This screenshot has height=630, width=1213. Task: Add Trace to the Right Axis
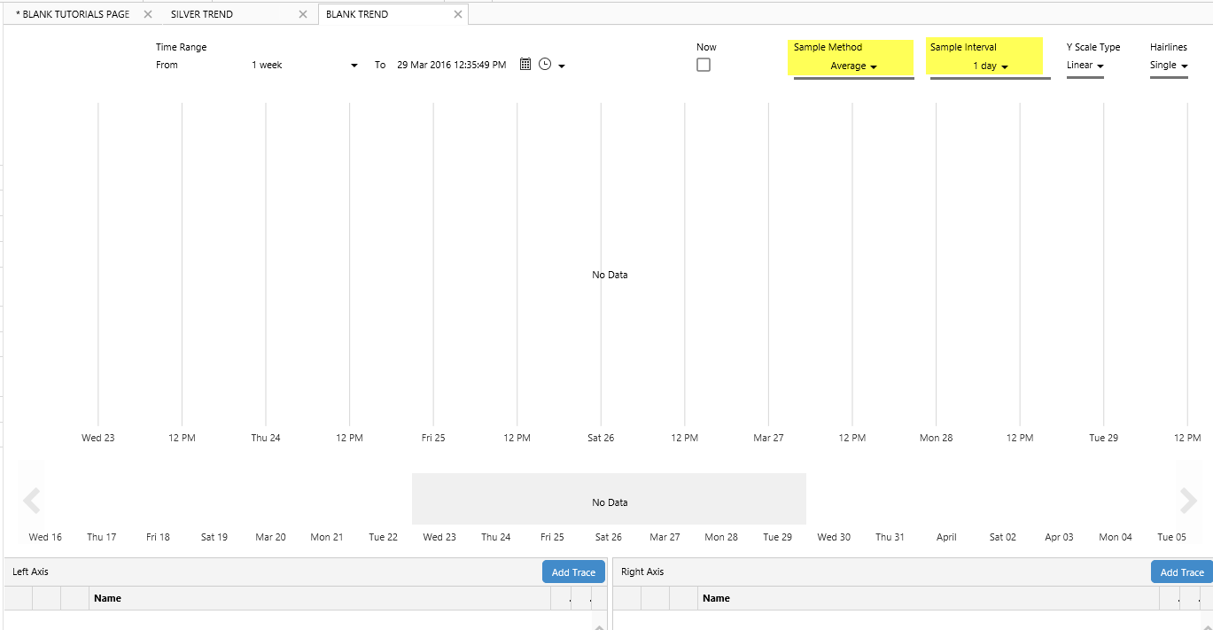1182,572
